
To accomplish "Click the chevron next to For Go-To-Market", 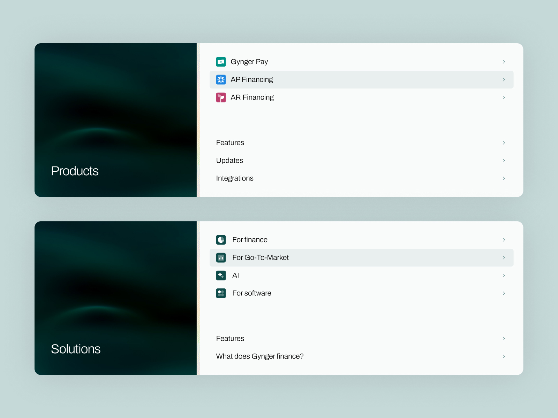I will pos(504,257).
